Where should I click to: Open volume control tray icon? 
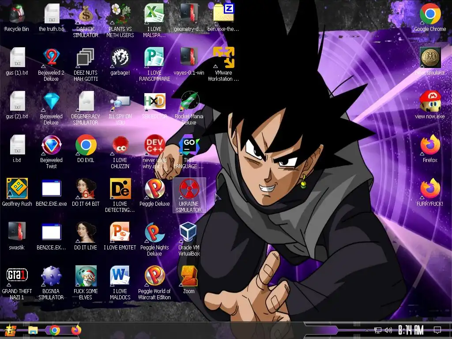(388, 330)
